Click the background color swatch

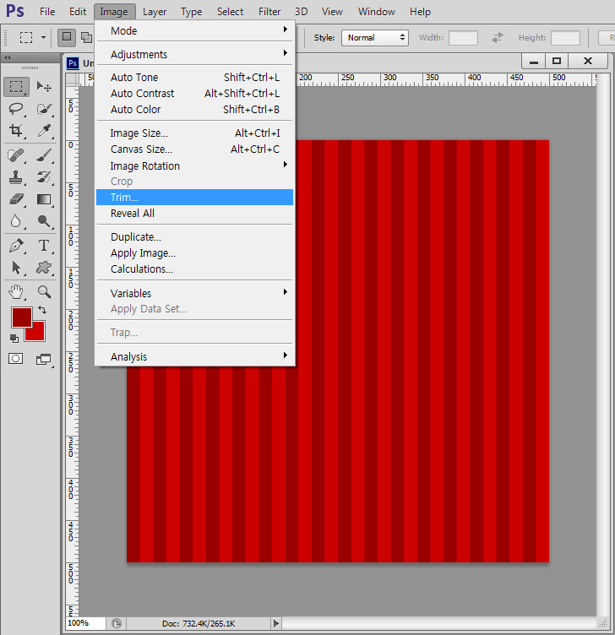tap(37, 334)
